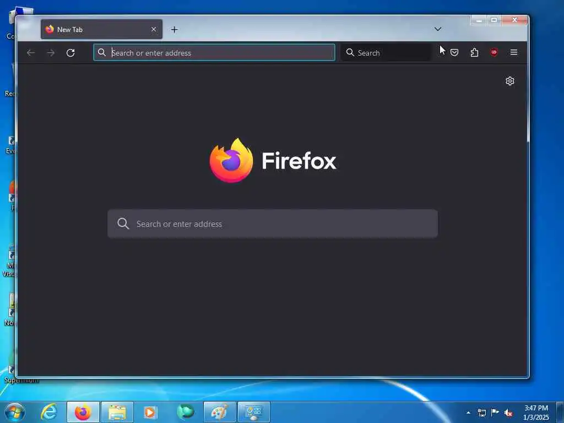
Task: Go forward using the forward arrow
Action: (x=51, y=53)
